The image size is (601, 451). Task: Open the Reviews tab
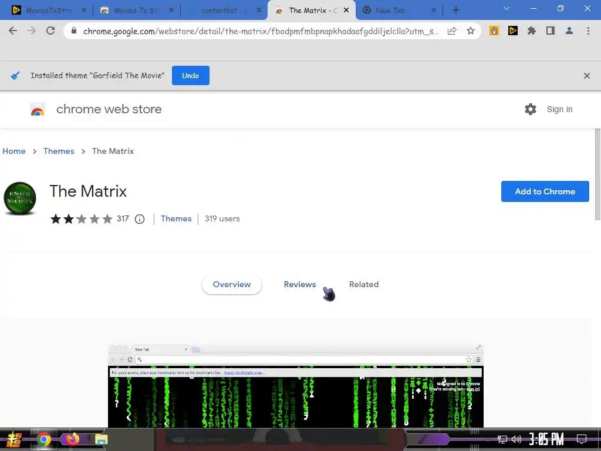(x=300, y=285)
